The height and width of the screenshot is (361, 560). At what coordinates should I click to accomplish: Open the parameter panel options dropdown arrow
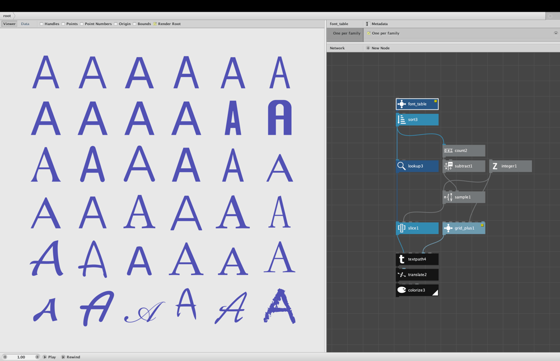(556, 33)
